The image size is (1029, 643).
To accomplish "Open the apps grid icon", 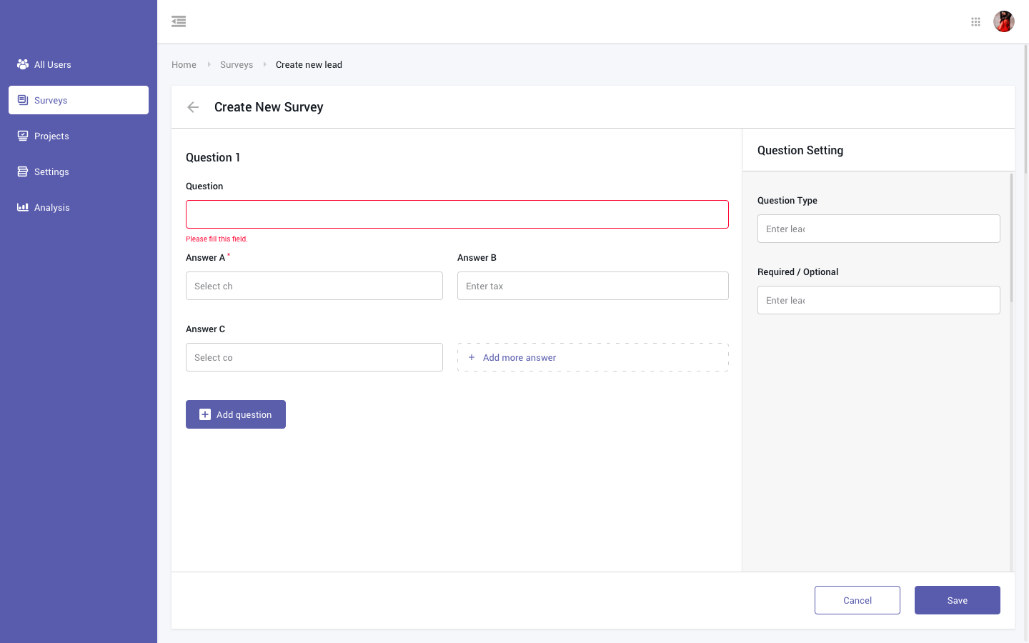I will [x=975, y=21].
